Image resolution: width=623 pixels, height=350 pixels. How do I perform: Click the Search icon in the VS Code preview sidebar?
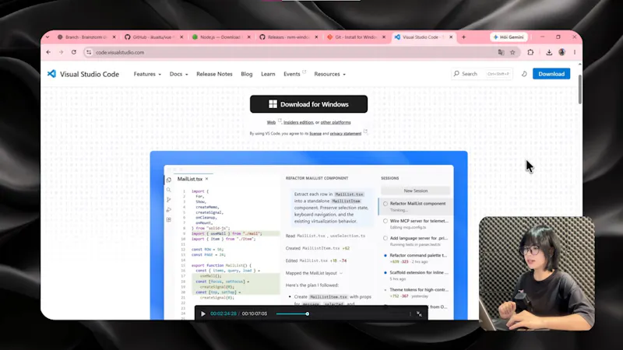[169, 190]
